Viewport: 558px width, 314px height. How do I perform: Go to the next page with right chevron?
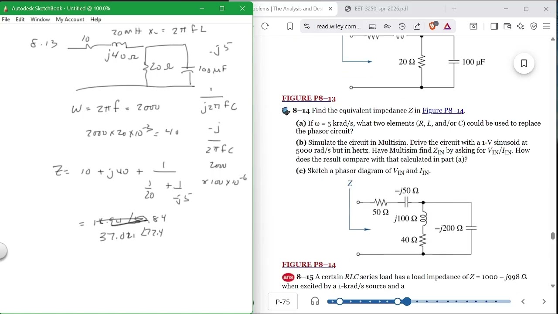(x=544, y=301)
